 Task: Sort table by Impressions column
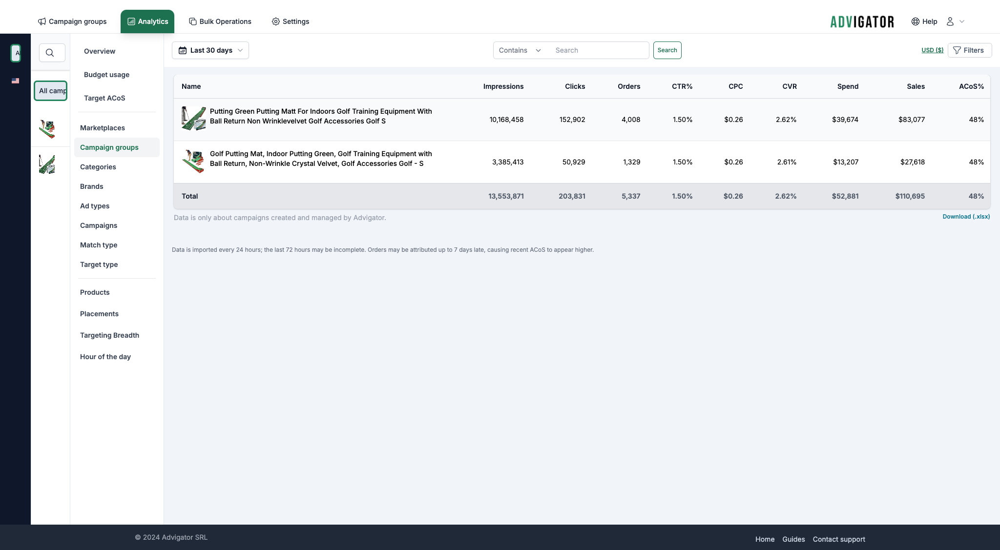coord(503,86)
